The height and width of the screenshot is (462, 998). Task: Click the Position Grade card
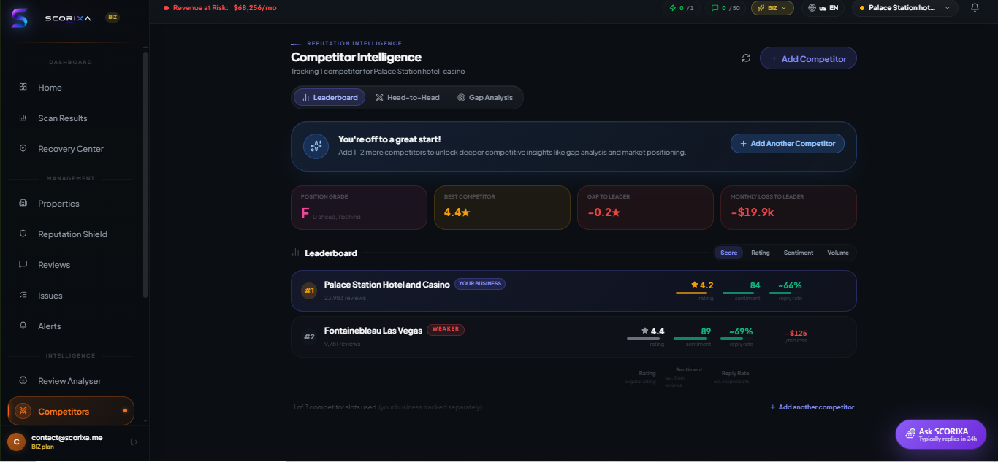(359, 207)
